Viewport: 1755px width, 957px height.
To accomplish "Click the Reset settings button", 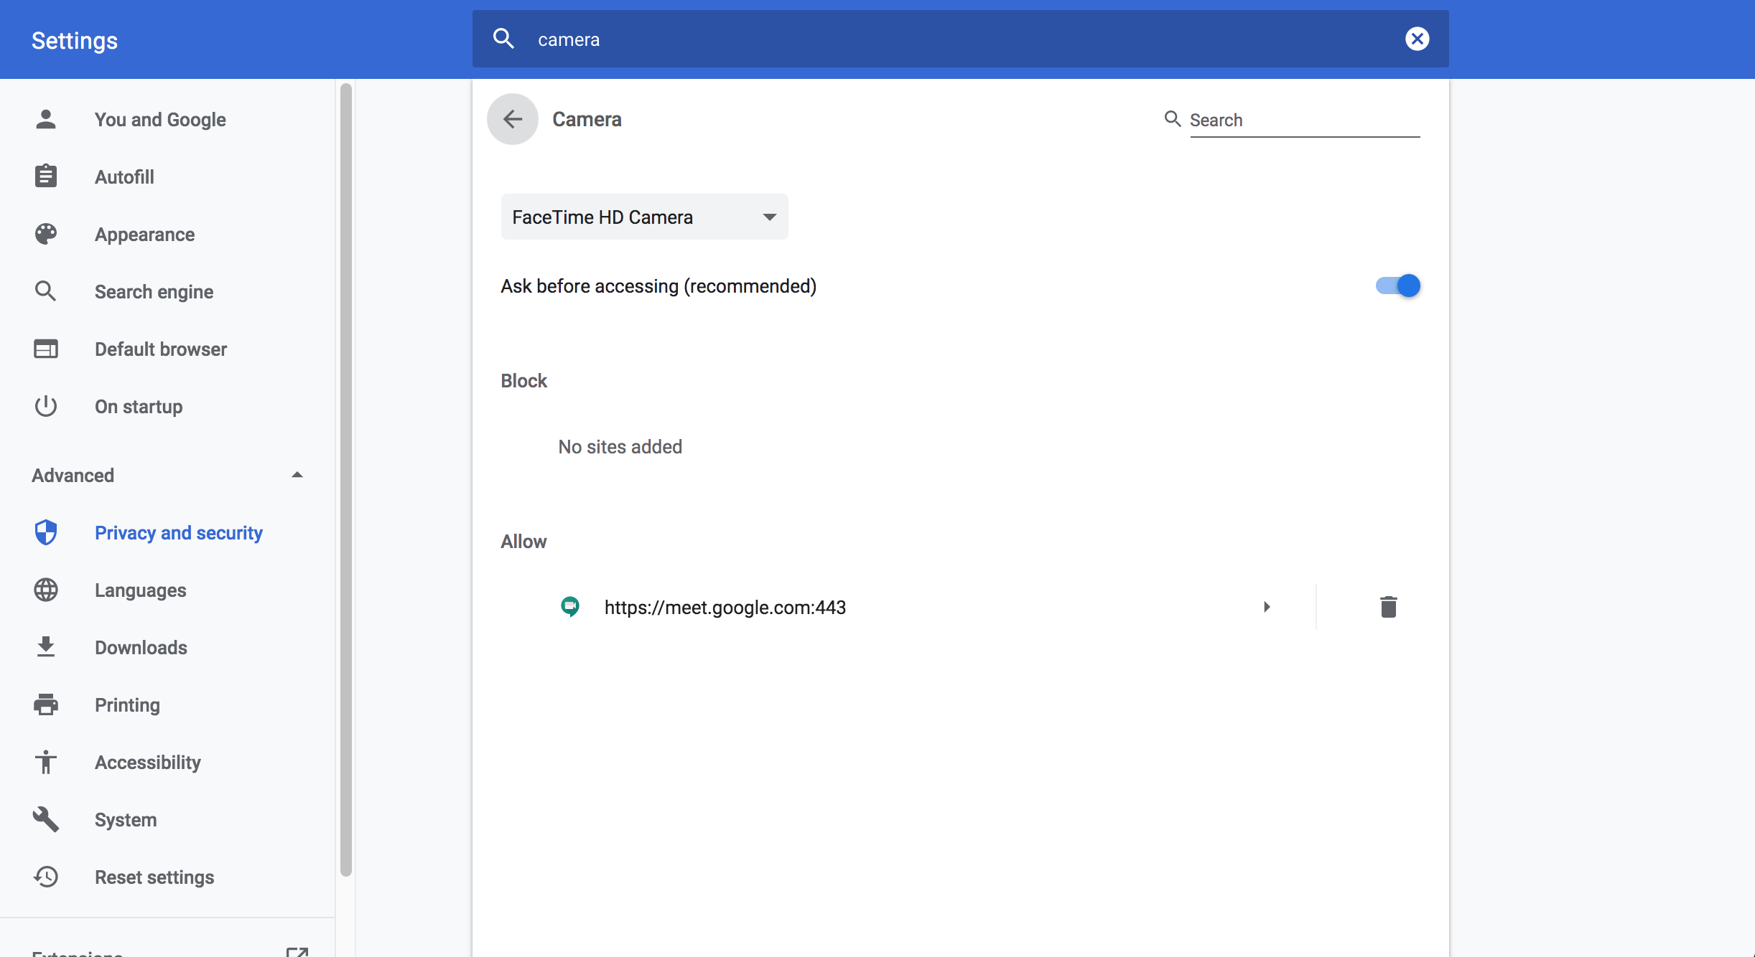I will click(154, 878).
